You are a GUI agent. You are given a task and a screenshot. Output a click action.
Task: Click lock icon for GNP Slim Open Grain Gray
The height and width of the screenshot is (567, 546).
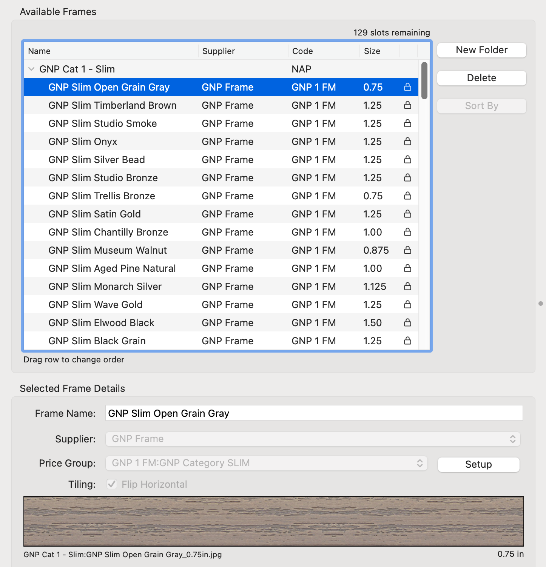407,87
